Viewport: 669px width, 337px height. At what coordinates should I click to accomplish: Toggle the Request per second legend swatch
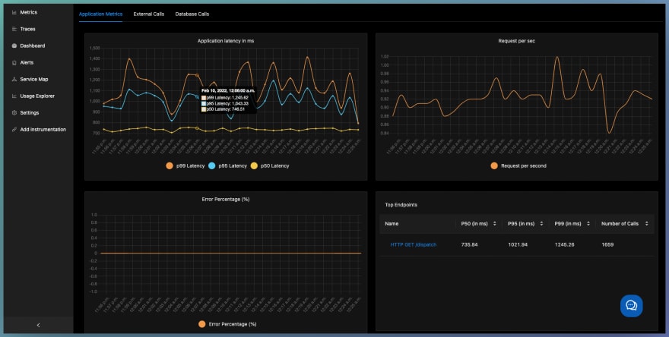click(x=494, y=165)
